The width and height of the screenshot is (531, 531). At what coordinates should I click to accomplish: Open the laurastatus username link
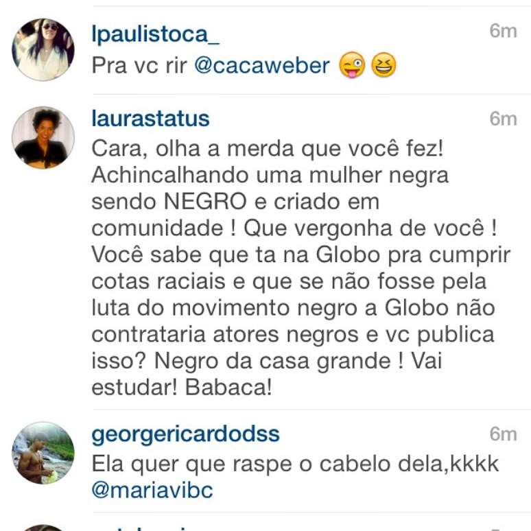[x=150, y=119]
